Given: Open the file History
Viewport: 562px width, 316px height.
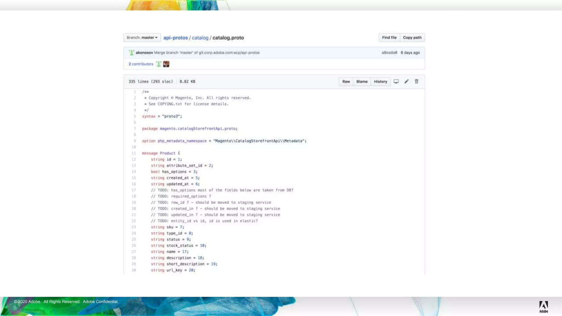Looking at the screenshot, I should [380, 81].
